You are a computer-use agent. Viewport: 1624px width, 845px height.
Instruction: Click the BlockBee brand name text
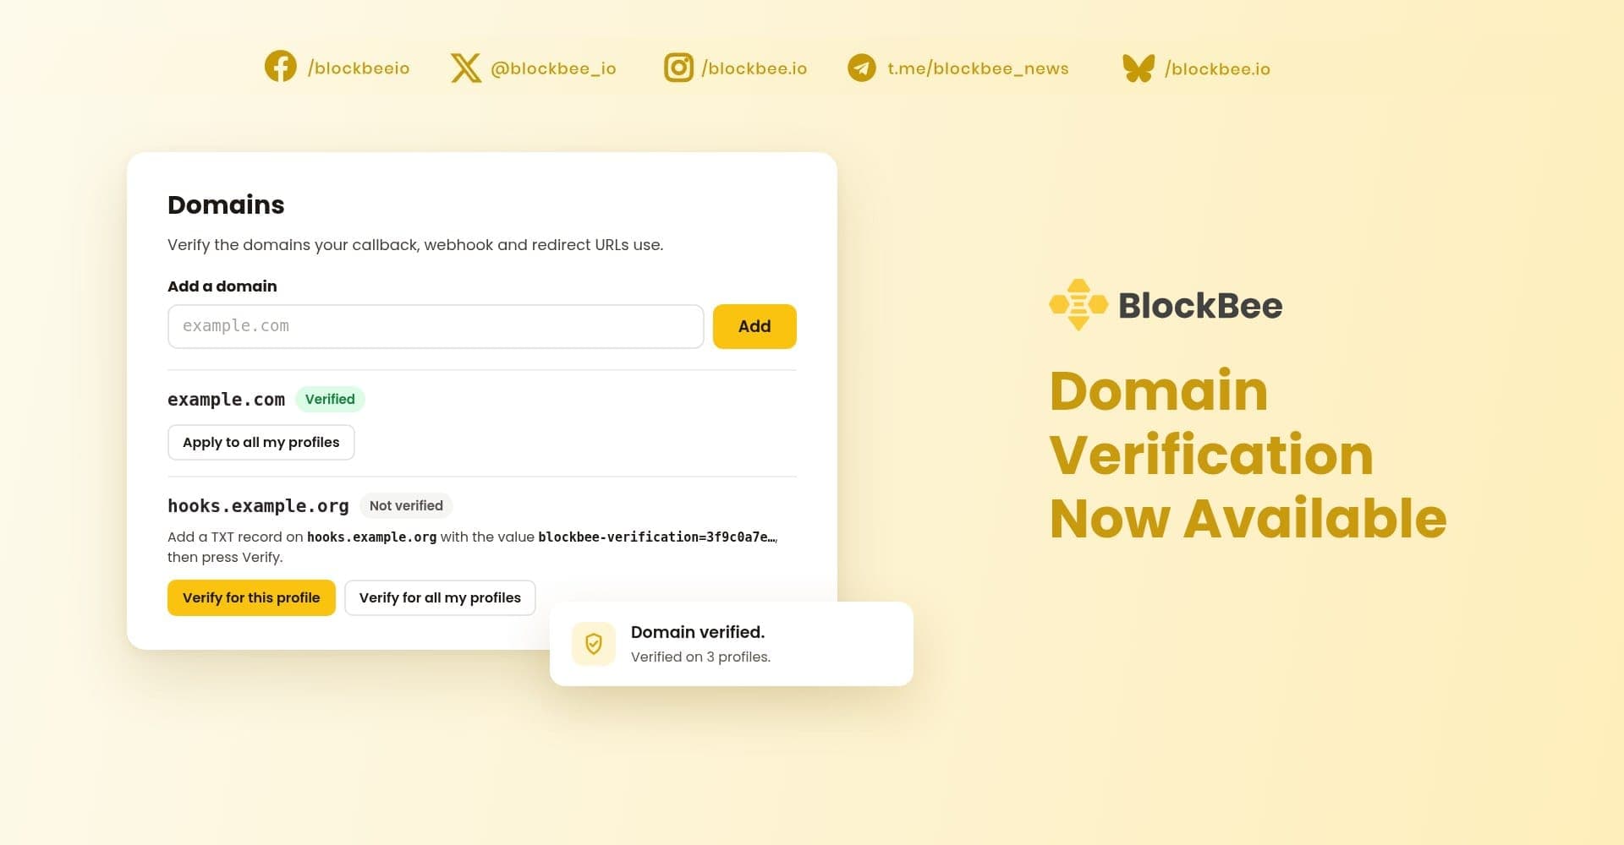(x=1200, y=305)
